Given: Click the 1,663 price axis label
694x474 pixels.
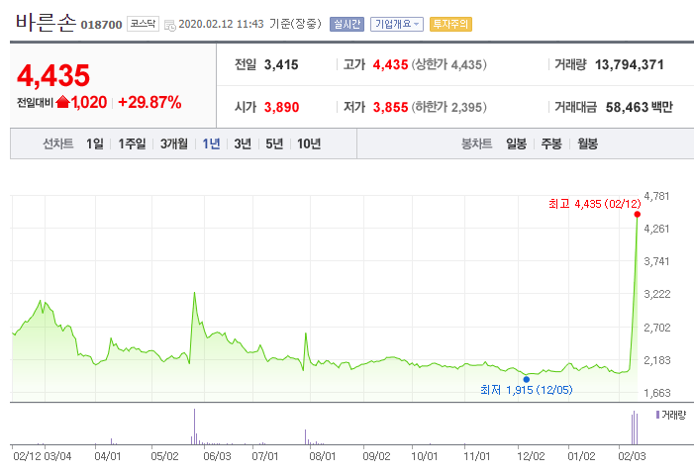Looking at the screenshot, I should (x=657, y=393).
